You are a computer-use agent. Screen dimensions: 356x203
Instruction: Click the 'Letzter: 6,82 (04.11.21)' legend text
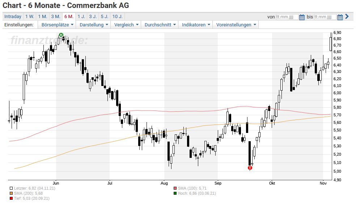tap(34, 188)
